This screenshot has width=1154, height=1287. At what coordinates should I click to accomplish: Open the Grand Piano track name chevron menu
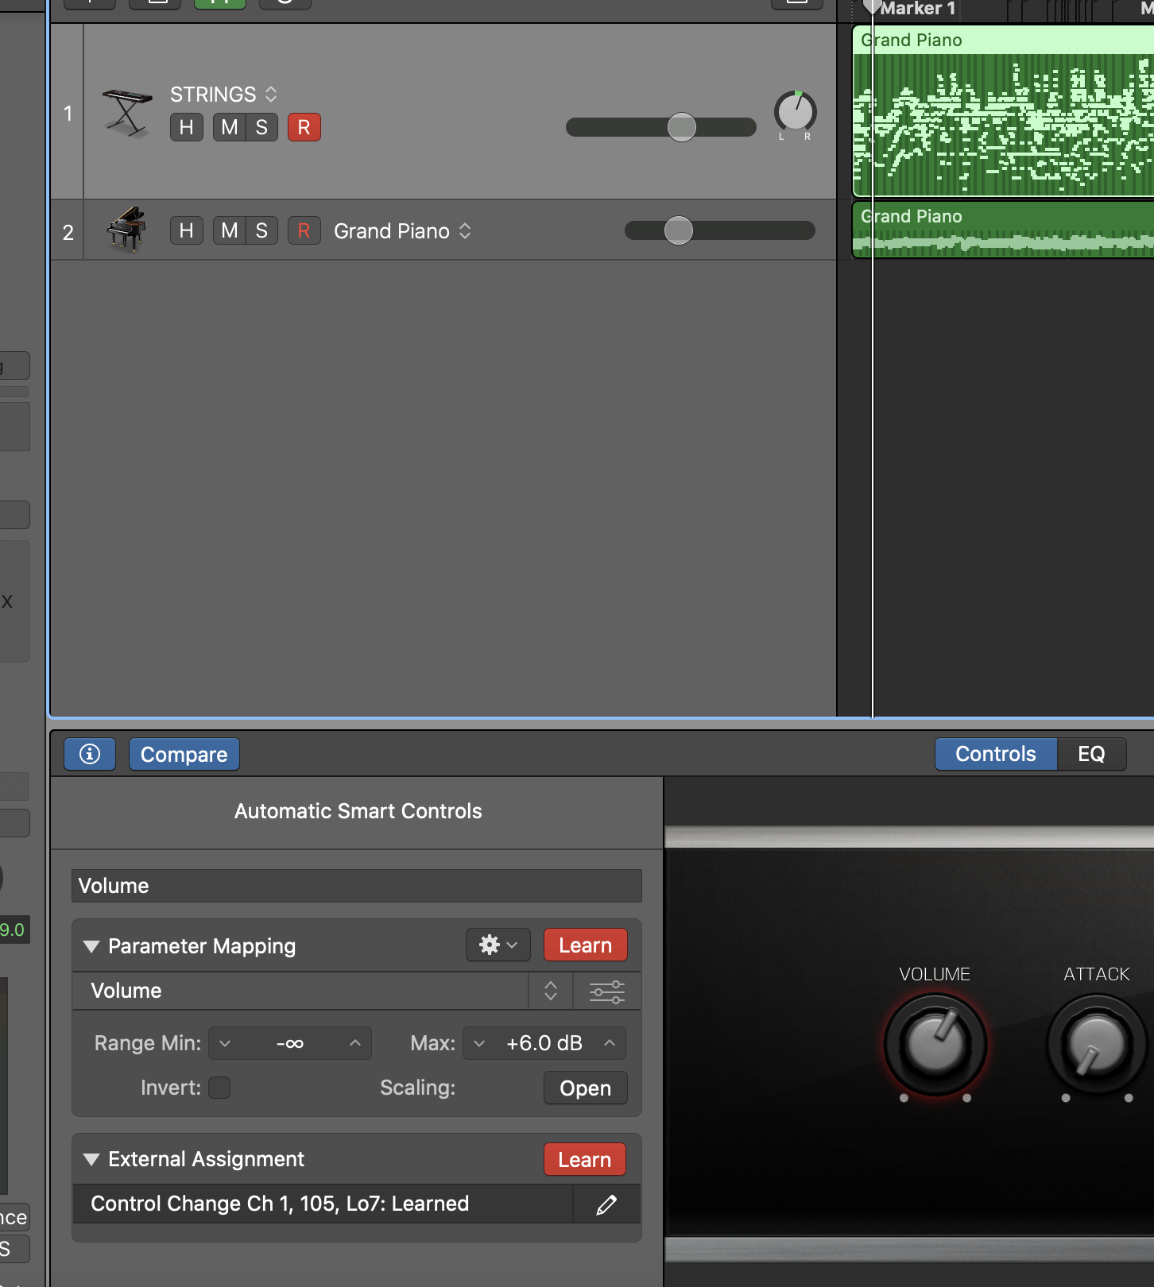(x=465, y=231)
